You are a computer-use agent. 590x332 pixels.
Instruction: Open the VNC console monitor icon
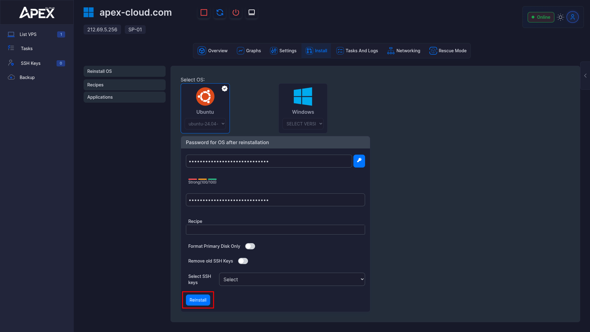click(252, 13)
